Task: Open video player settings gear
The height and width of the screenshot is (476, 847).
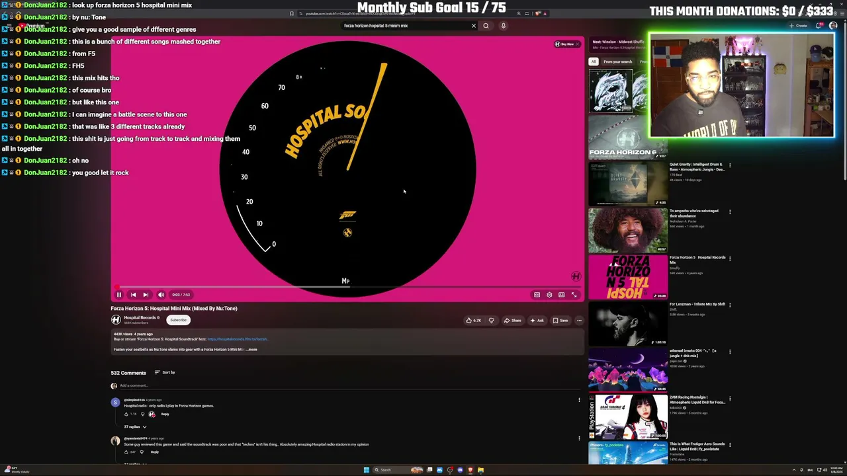Action: coord(549,295)
